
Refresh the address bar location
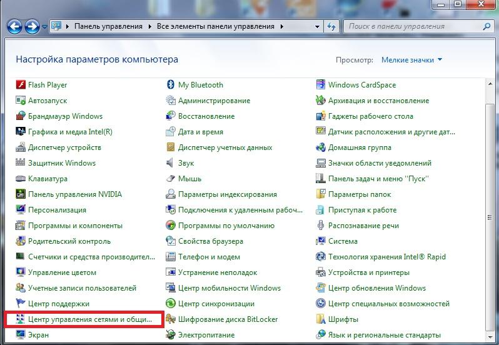(331, 27)
